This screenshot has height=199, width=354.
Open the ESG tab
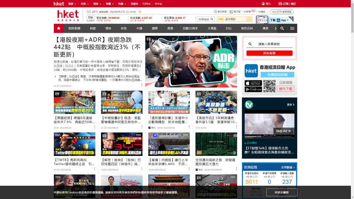click(x=229, y=28)
